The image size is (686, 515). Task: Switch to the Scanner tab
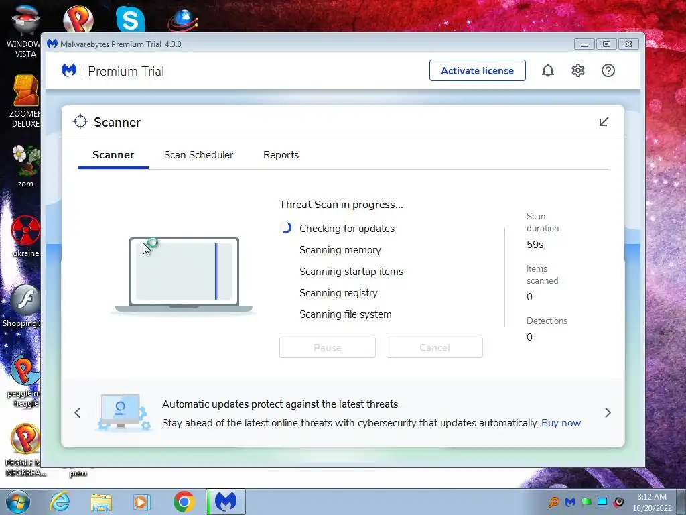pyautogui.click(x=113, y=155)
